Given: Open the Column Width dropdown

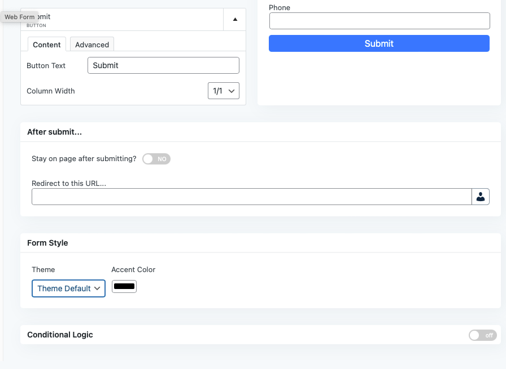Looking at the screenshot, I should (224, 91).
